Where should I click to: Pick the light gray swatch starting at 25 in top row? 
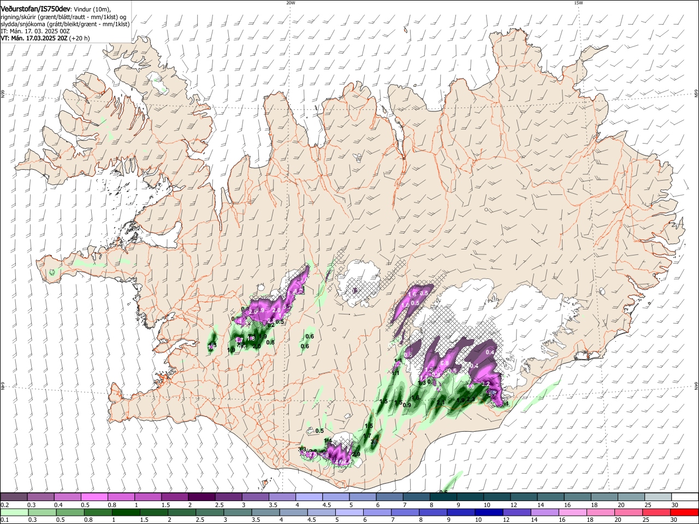click(659, 497)
